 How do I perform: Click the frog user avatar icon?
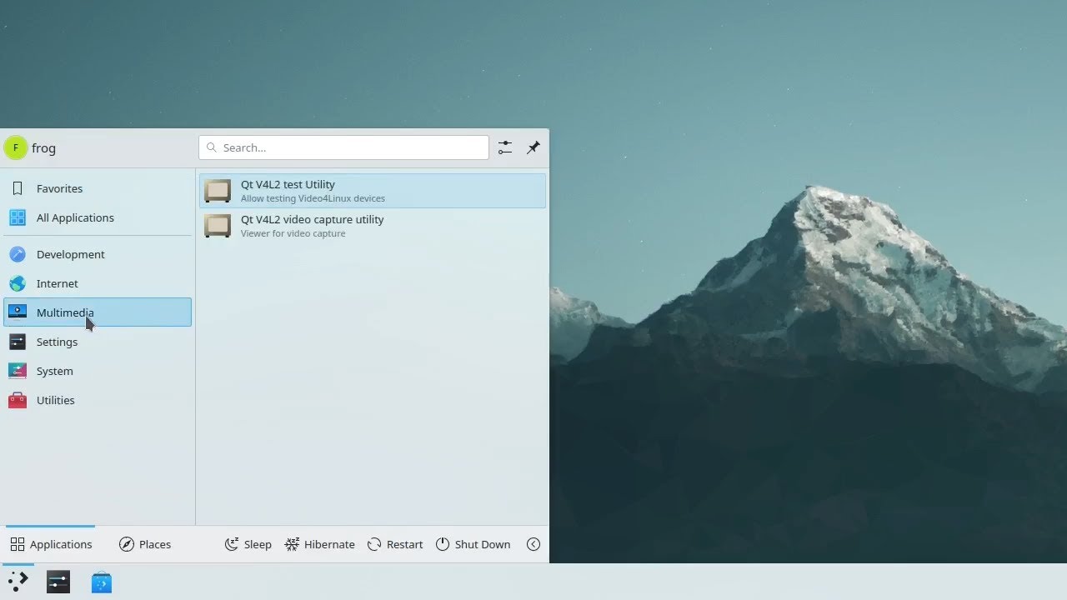(16, 148)
